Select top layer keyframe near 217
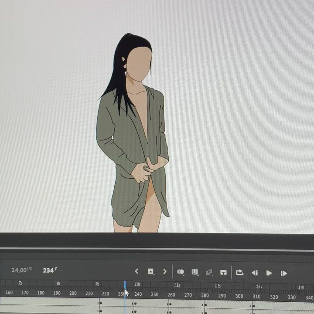The height and width of the screenshot is (314, 314). point(101,303)
